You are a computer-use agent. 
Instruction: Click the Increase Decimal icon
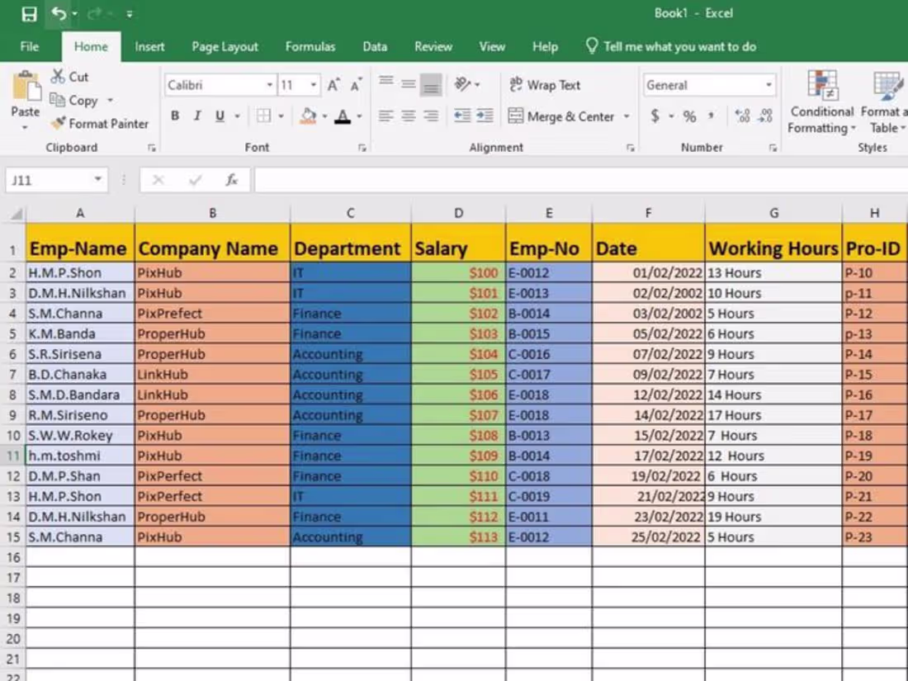742,116
